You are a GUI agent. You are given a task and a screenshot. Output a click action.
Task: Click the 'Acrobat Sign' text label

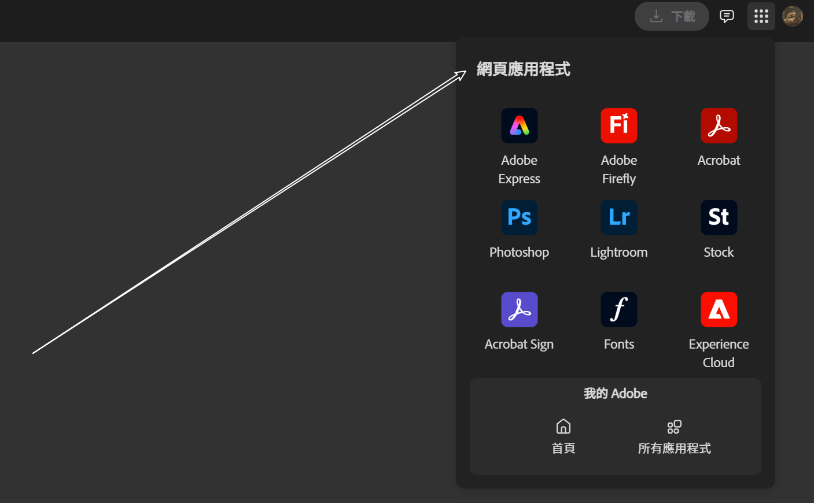(x=519, y=344)
